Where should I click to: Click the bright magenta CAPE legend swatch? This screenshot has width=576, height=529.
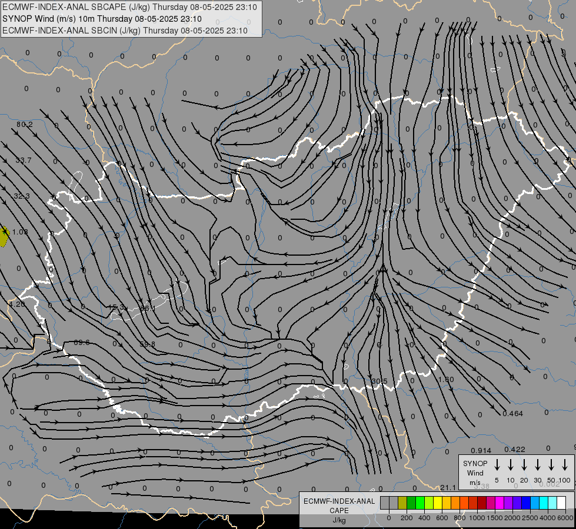(500, 503)
